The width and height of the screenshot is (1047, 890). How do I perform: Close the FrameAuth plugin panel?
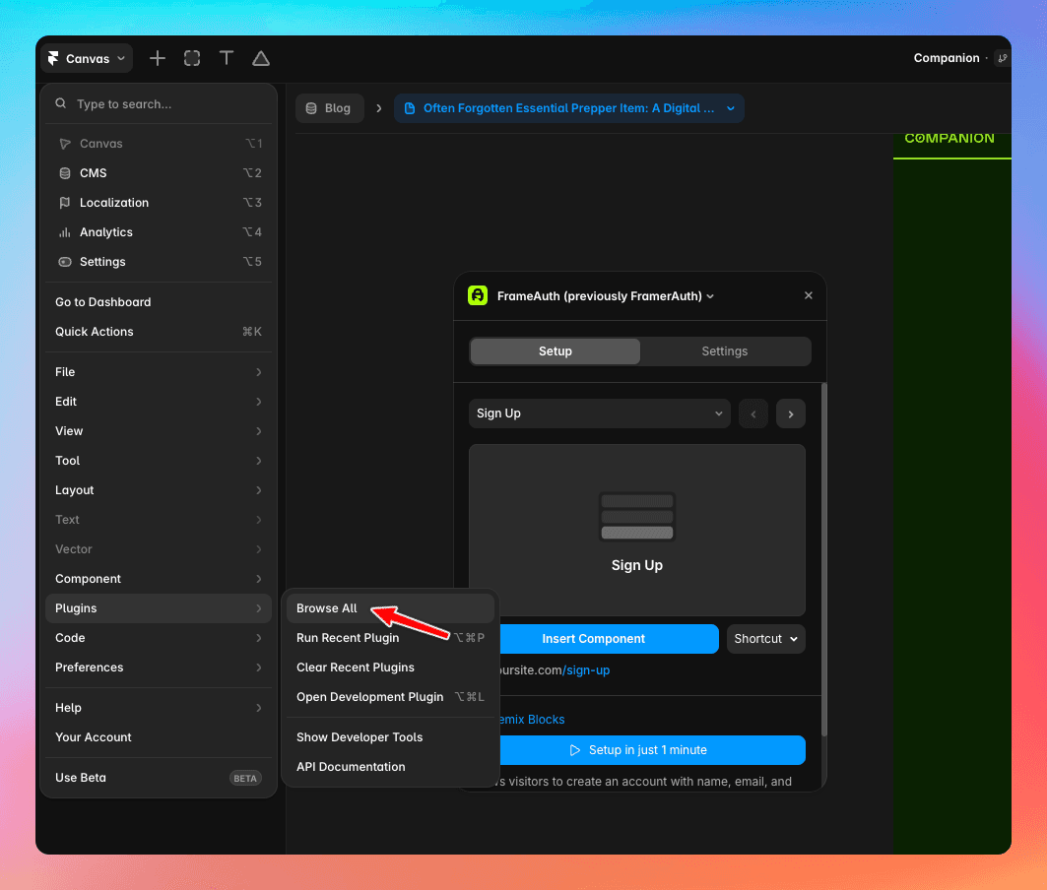click(x=809, y=295)
